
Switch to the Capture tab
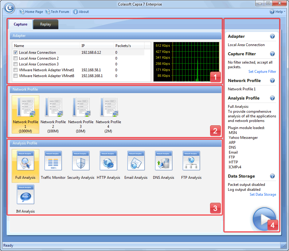click(x=21, y=24)
